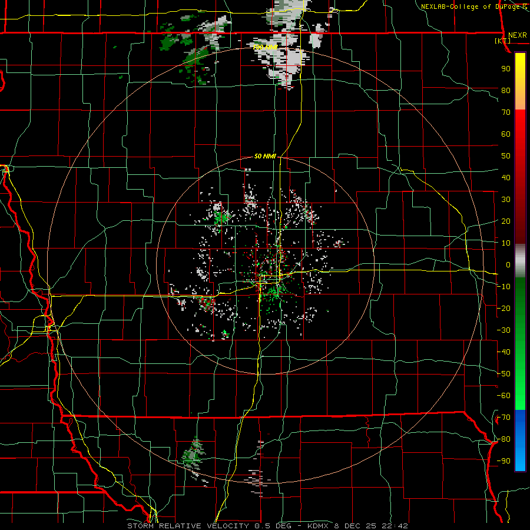The width and height of the screenshot is (530, 530).
Task: Click the 80 value on the velocity scale
Action: point(506,91)
